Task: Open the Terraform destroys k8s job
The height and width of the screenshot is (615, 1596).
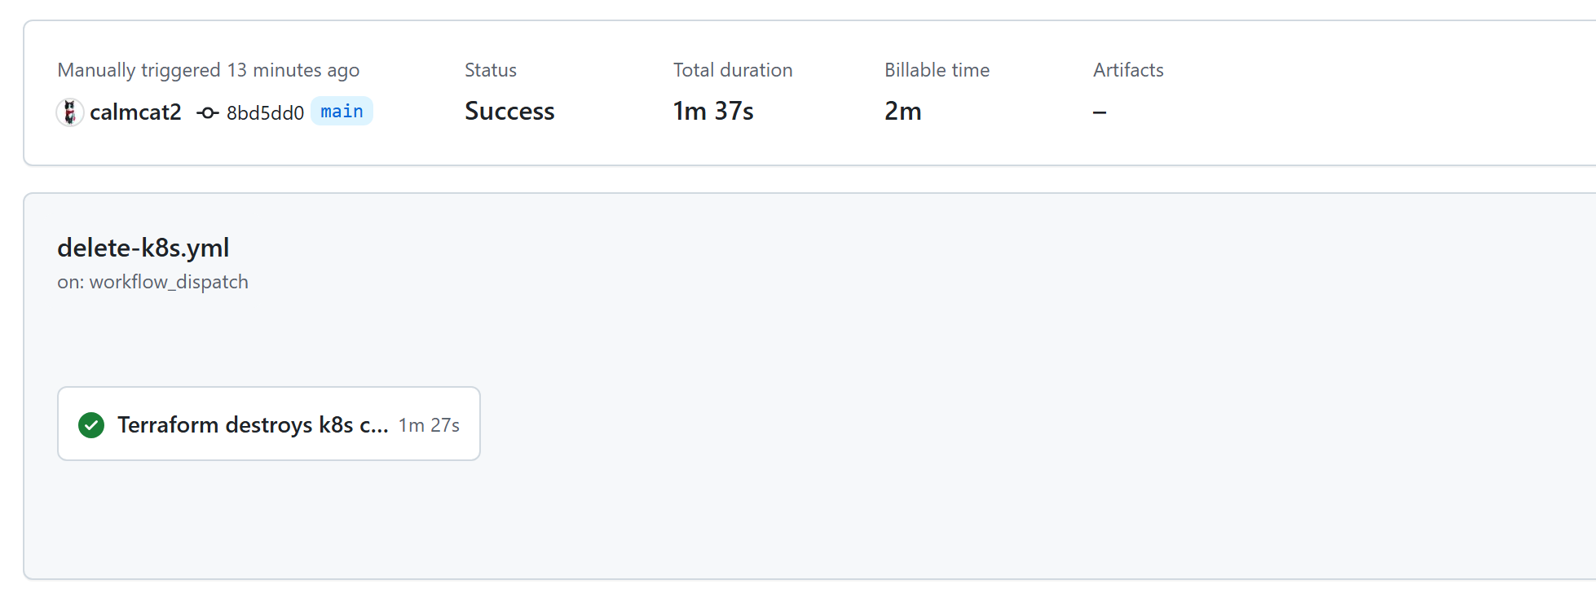Action: (253, 424)
